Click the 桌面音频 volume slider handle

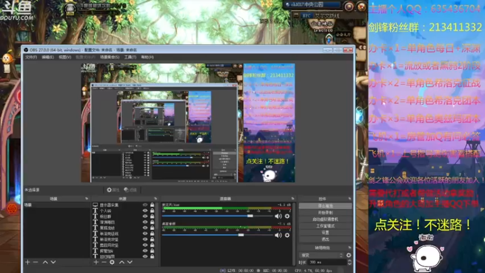pos(241,235)
